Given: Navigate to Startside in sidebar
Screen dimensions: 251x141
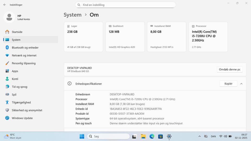Looking at the screenshot, I should (17, 32).
